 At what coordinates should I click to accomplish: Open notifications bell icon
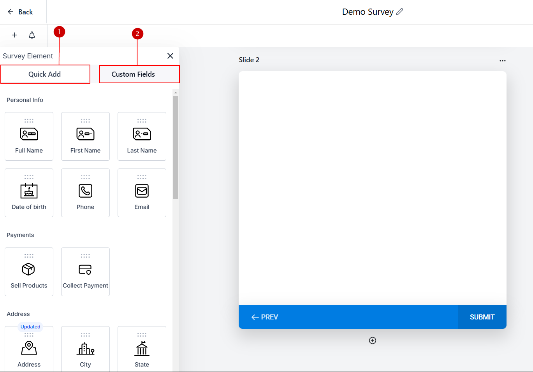[32, 35]
